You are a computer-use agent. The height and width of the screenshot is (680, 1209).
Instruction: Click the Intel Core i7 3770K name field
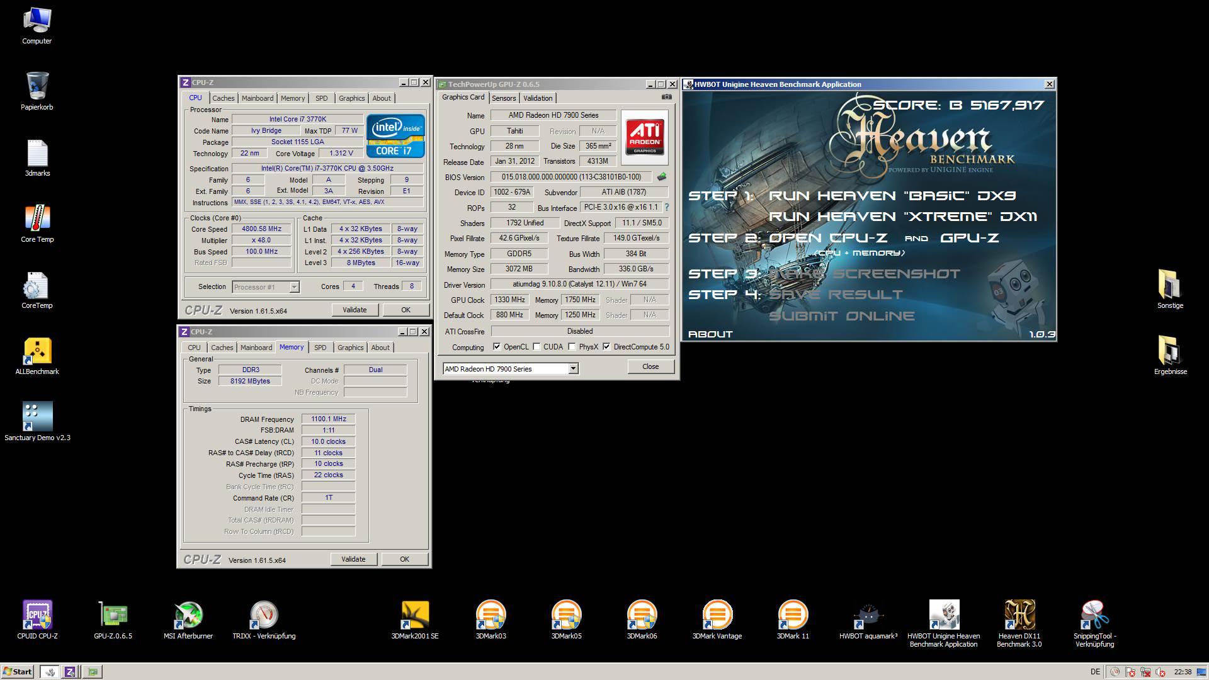click(297, 119)
